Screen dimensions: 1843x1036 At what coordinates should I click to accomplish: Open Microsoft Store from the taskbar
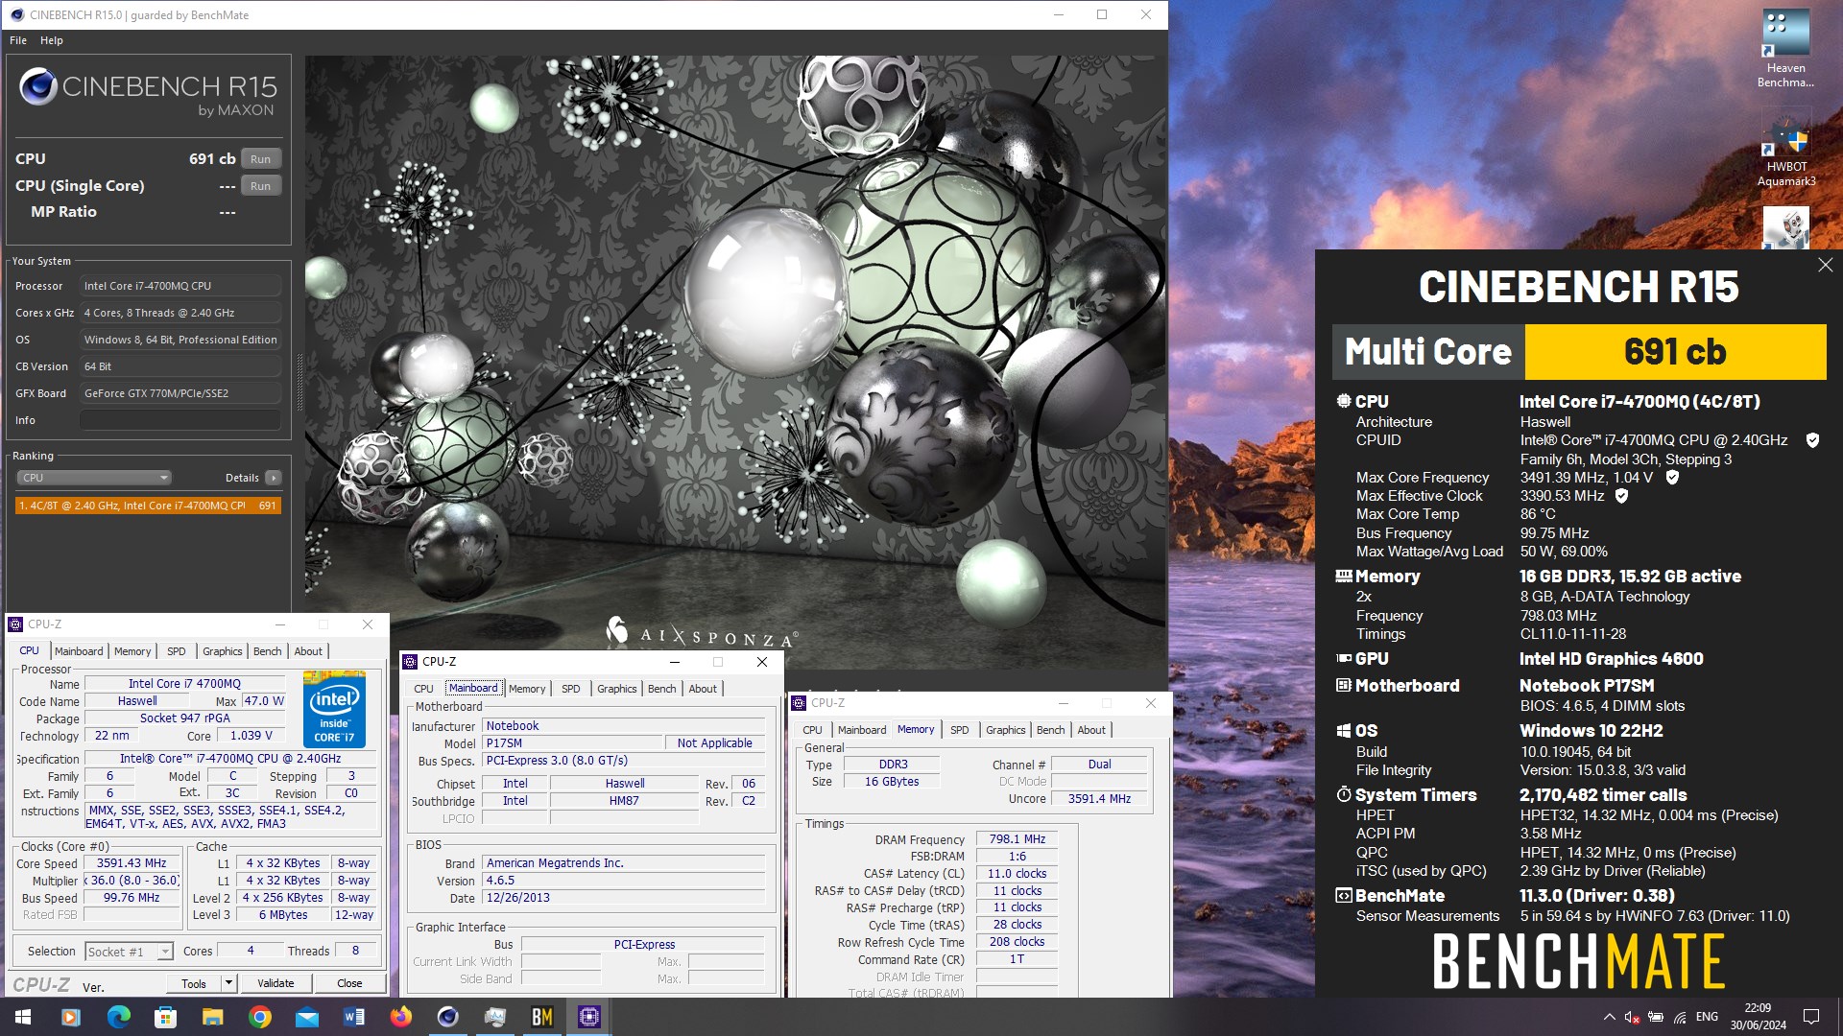165,1017
